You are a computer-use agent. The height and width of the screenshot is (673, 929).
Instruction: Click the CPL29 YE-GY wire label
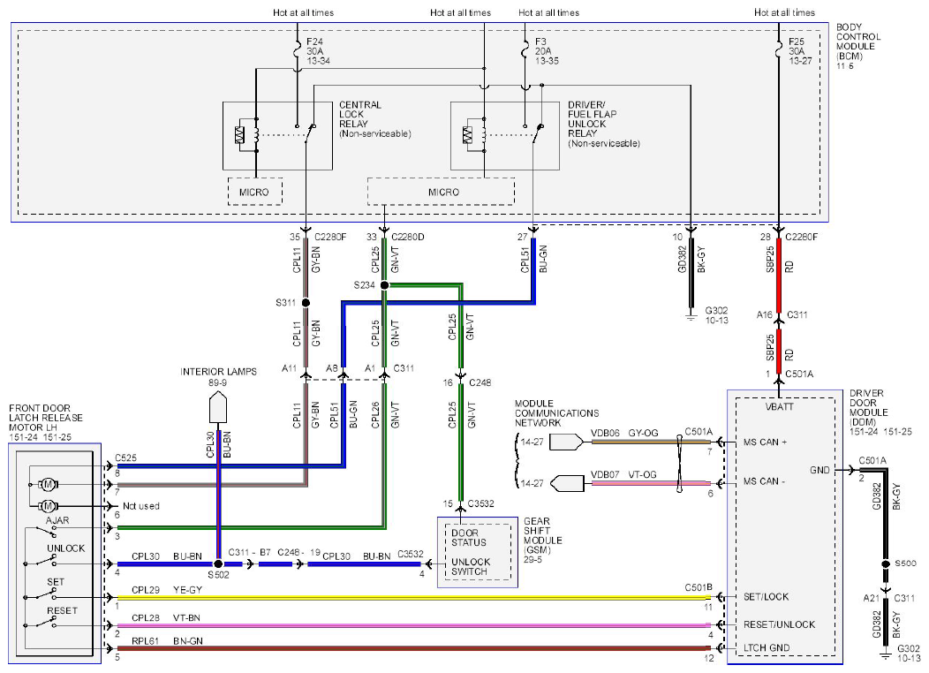click(167, 589)
